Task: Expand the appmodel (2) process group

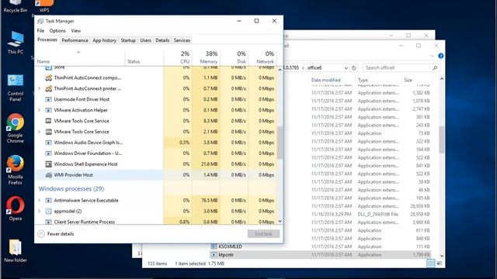Action: click(40, 212)
